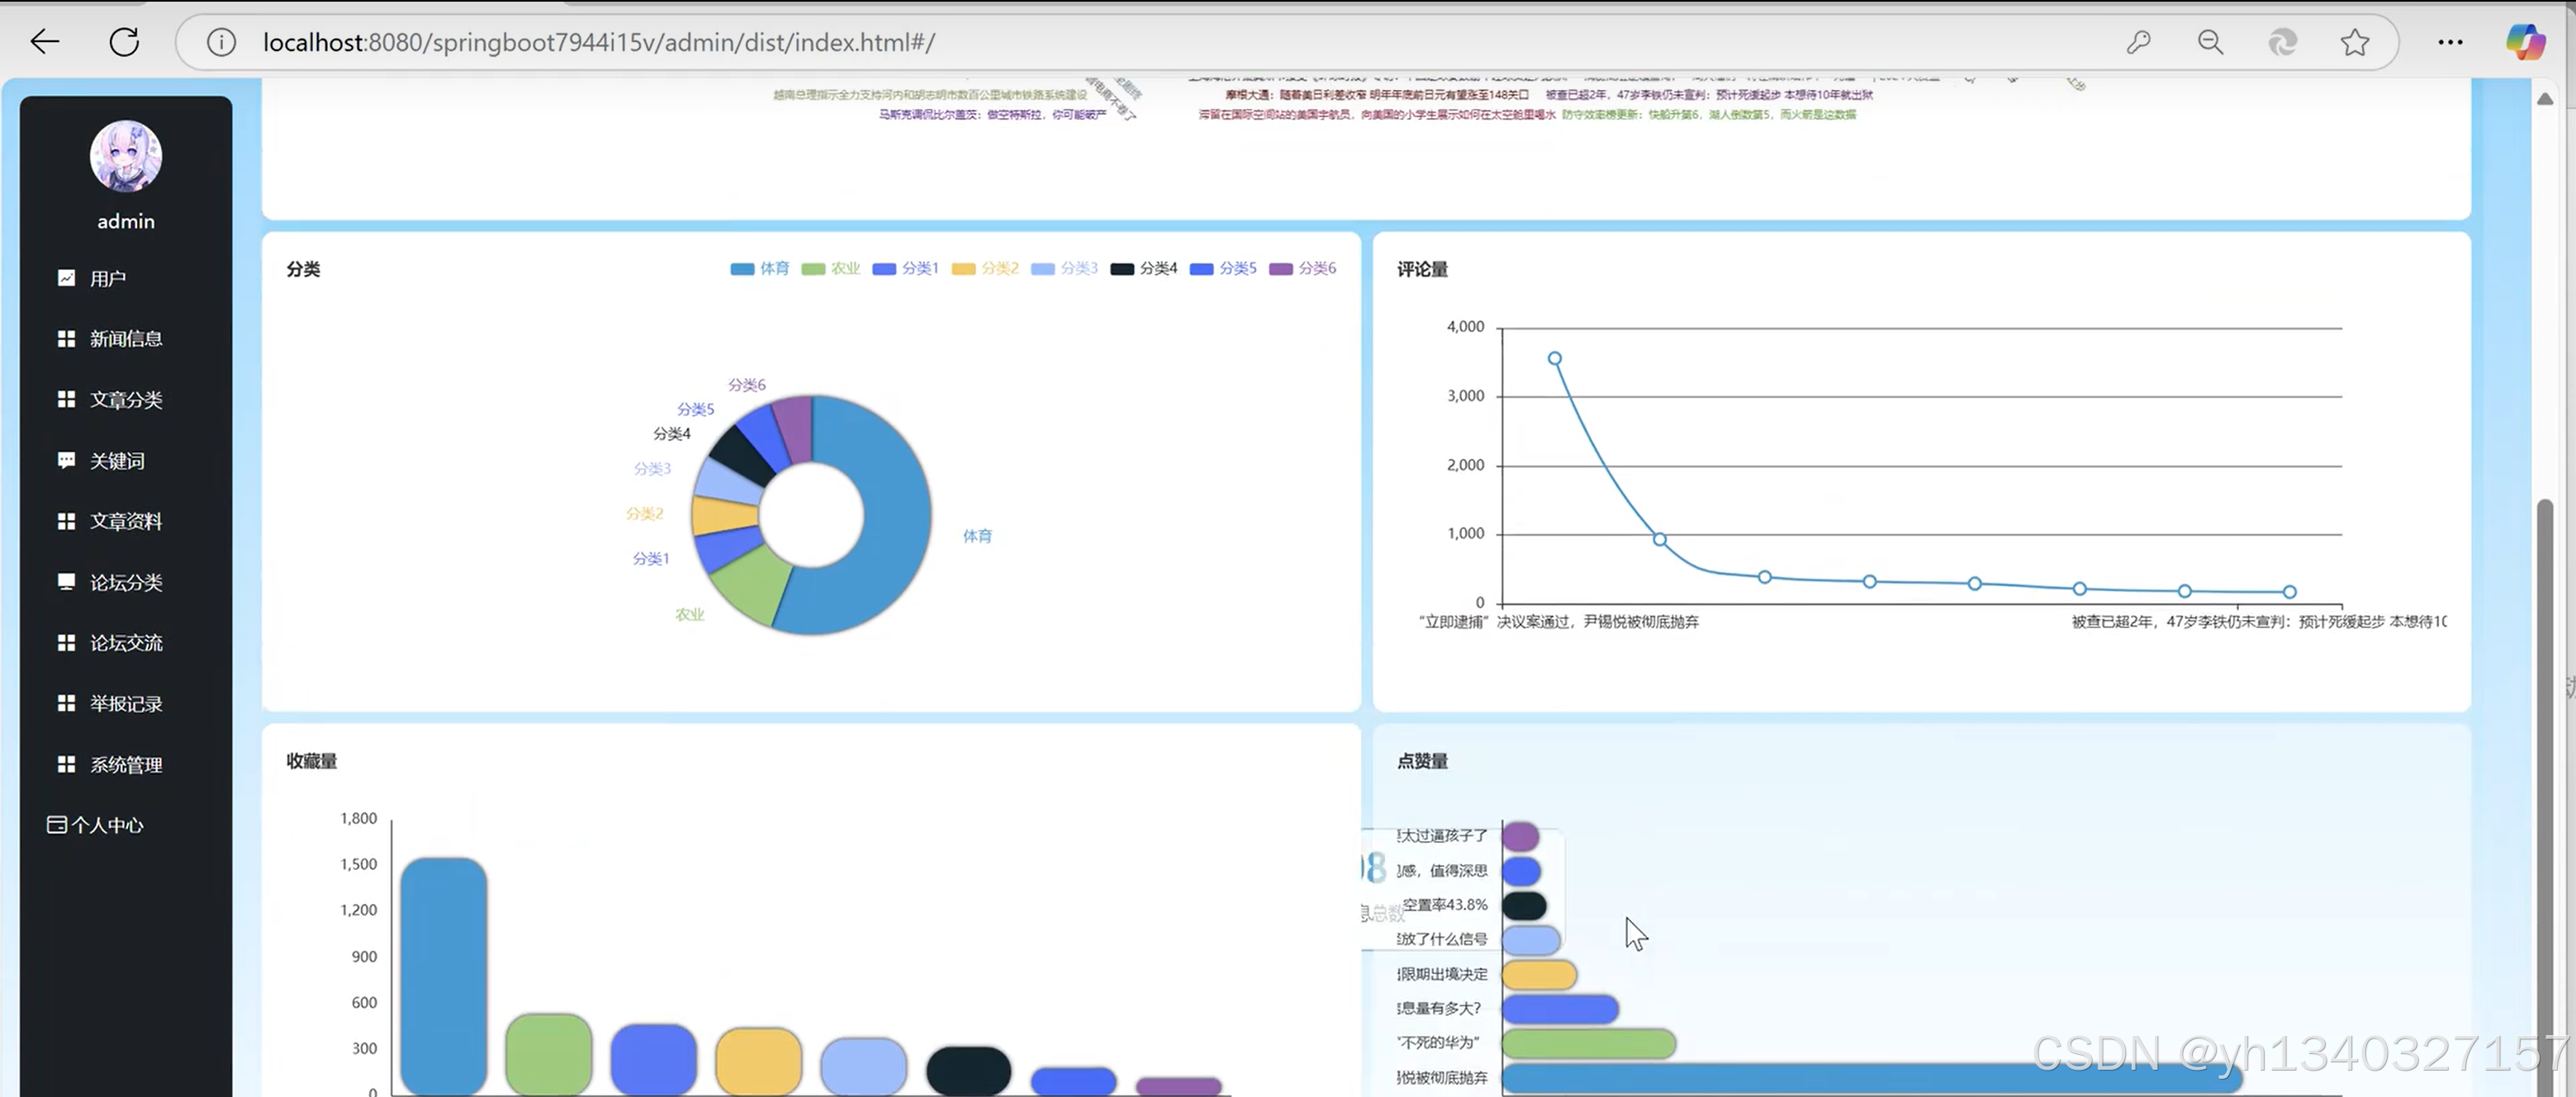Expand 系统管理 sidebar menu
Image resolution: width=2576 pixels, height=1097 pixels.
[125, 764]
